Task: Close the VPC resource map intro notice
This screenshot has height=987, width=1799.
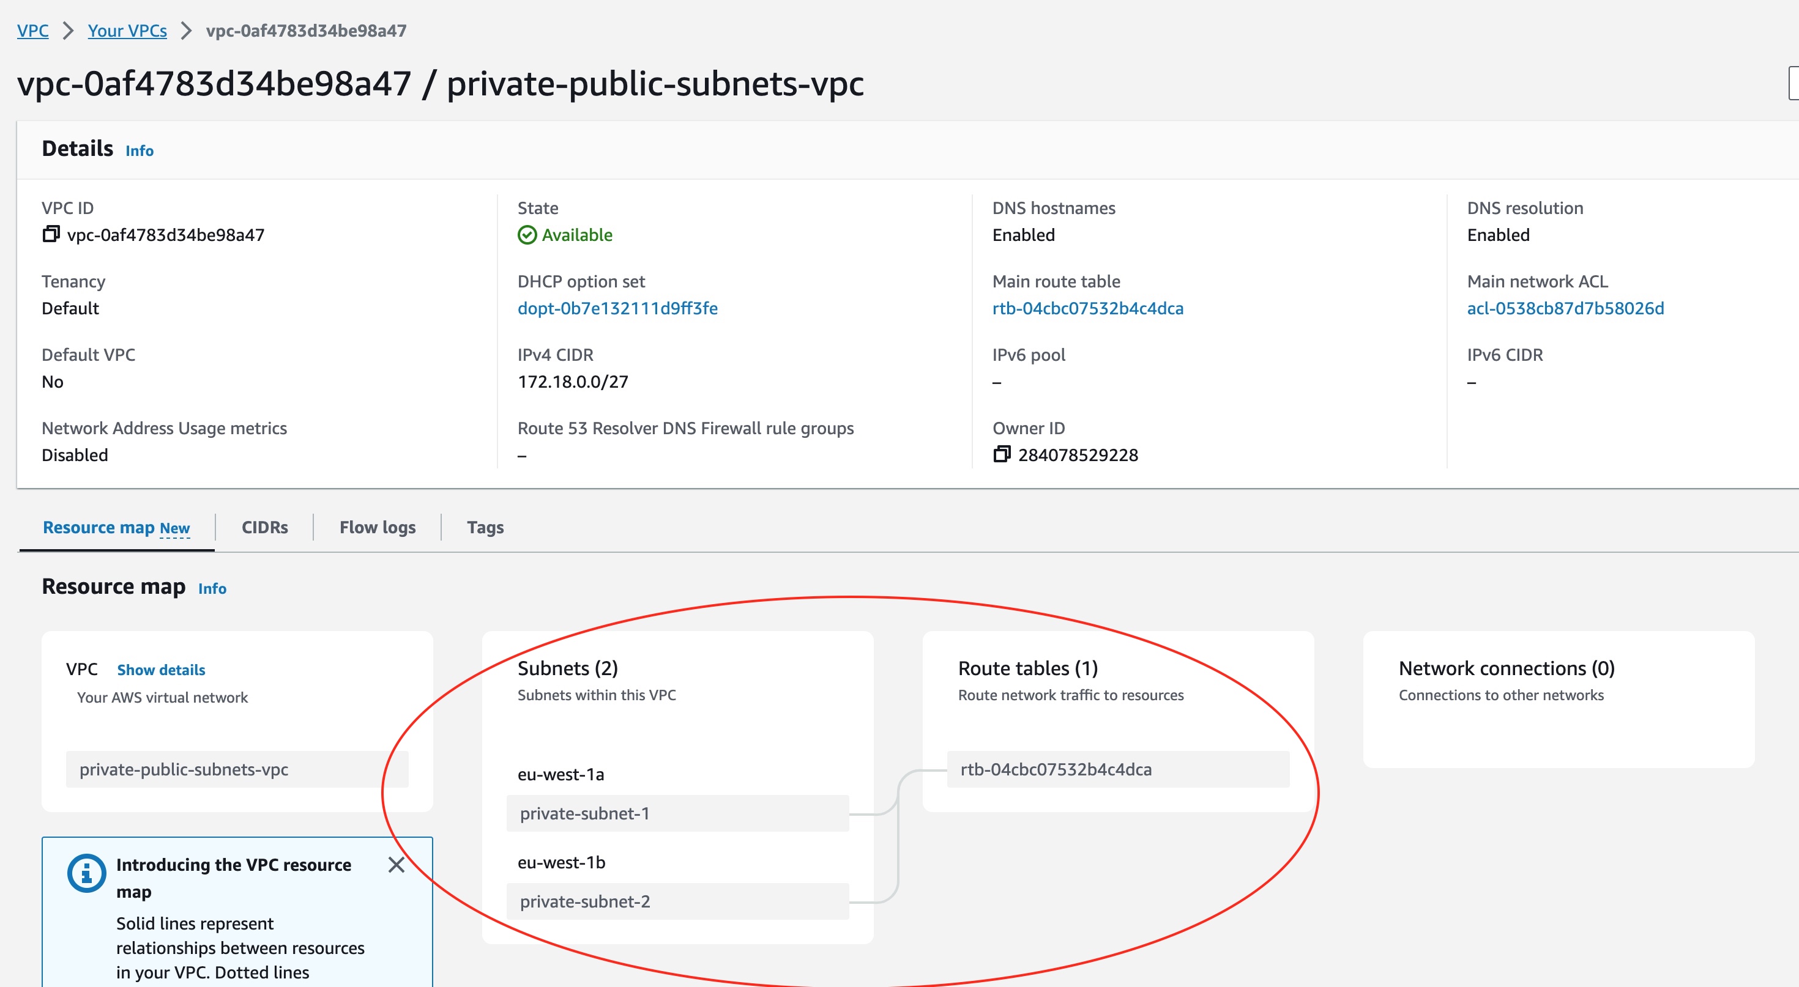Action: click(x=396, y=865)
